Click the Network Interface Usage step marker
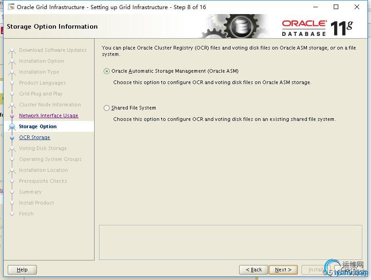This screenshot has height=280, width=371. tap(12, 115)
